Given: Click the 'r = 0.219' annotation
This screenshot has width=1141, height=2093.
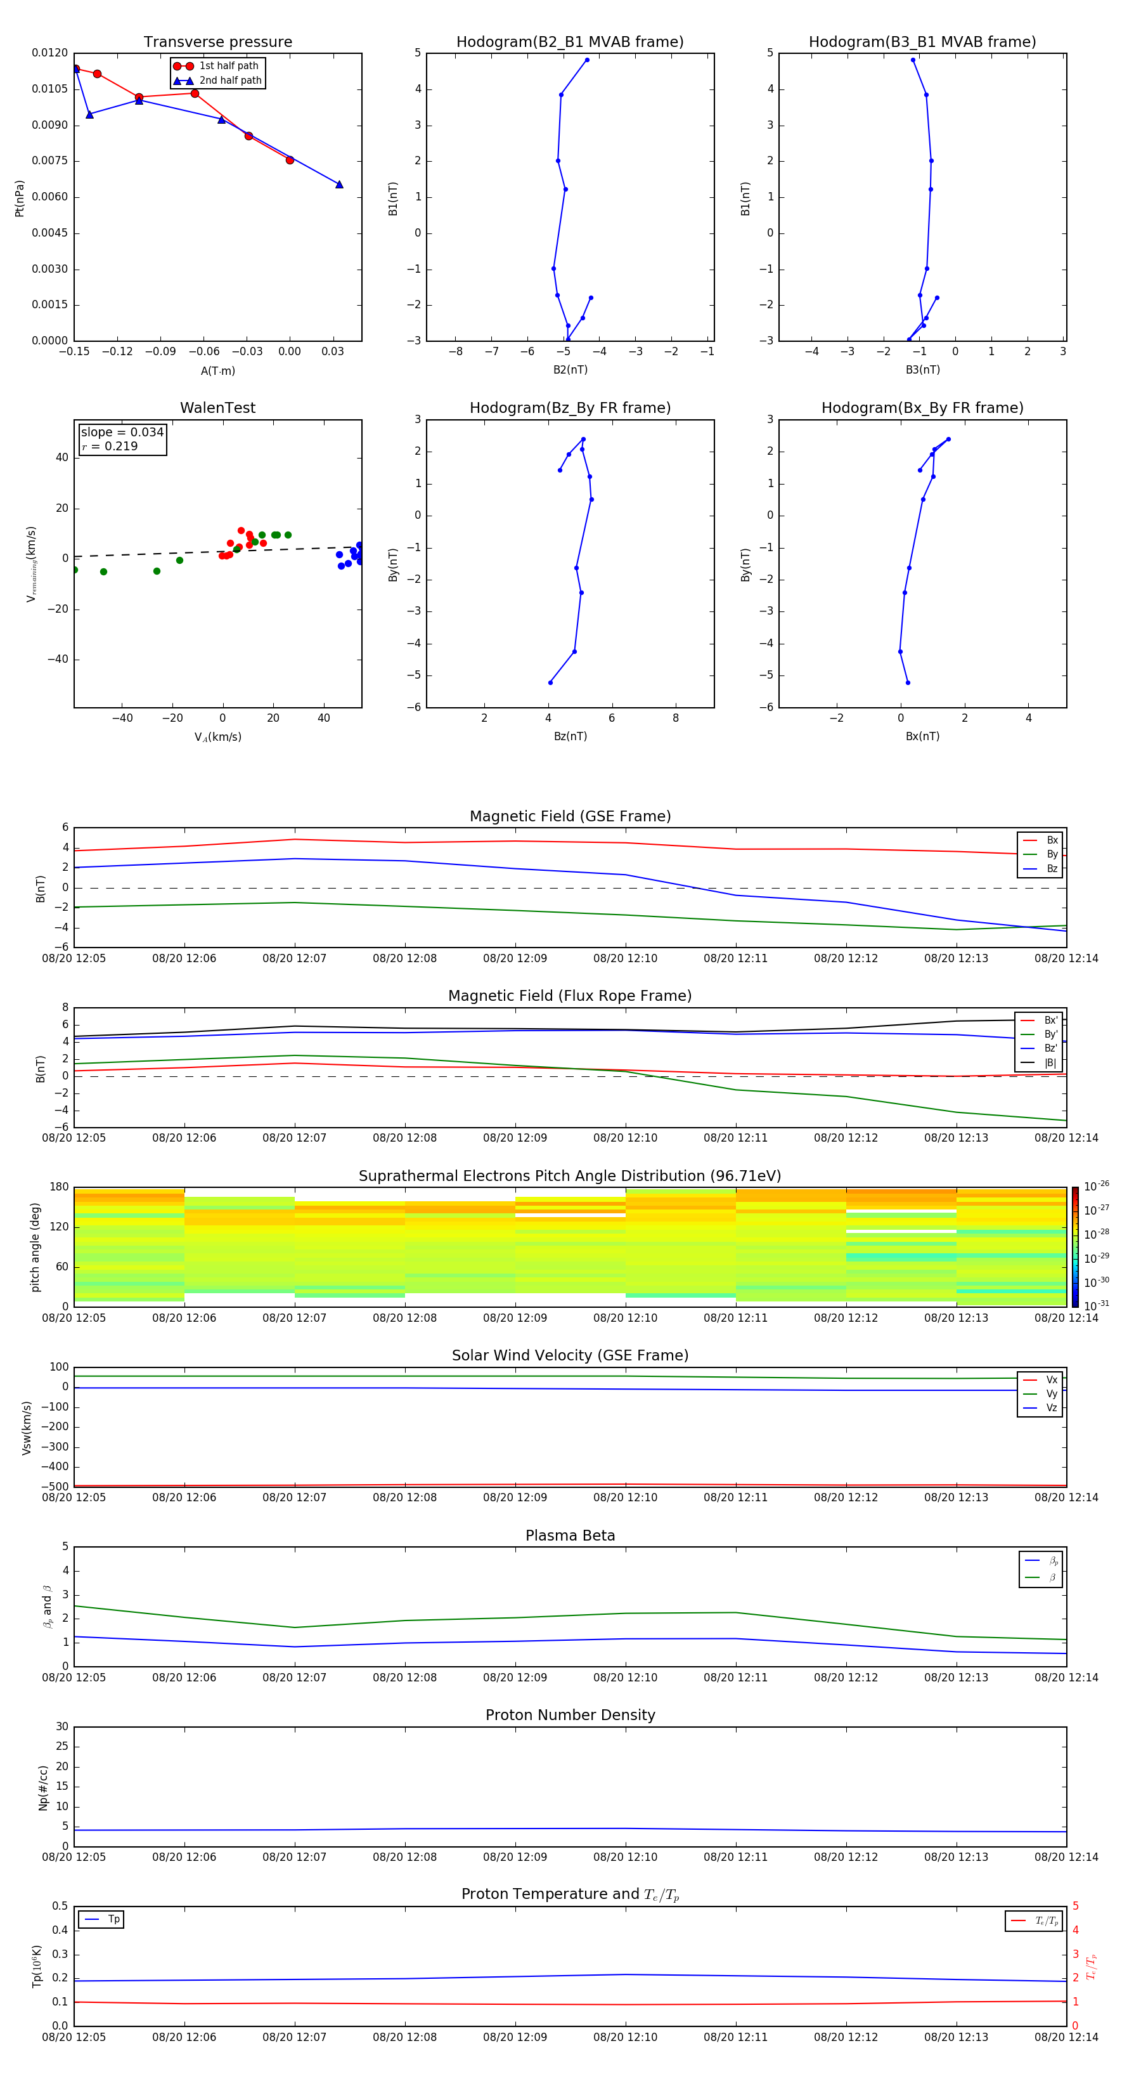Looking at the screenshot, I should (110, 446).
